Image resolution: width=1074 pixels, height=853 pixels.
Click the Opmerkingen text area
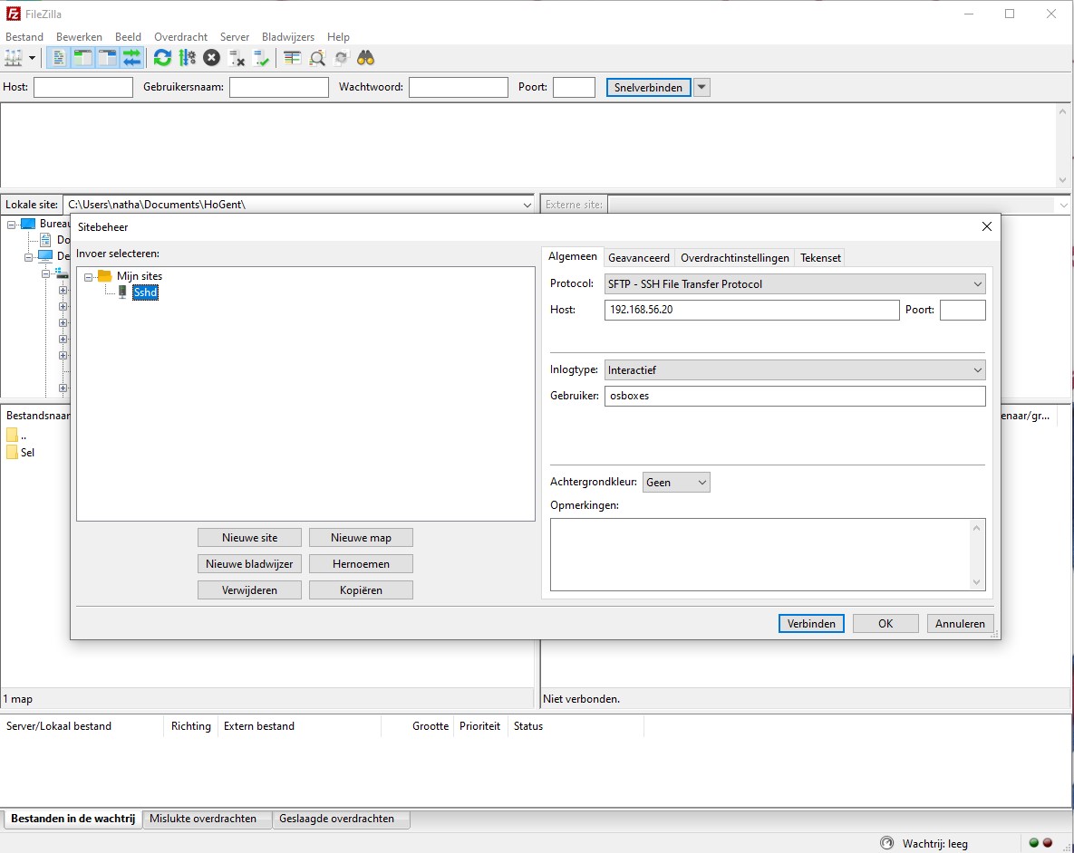(767, 554)
